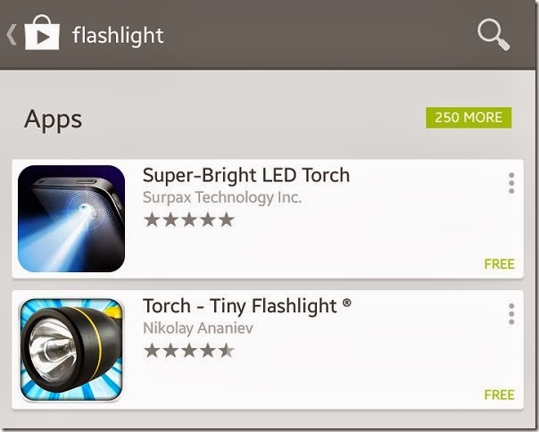Select the Super-Bright LED Torch title

246,175
